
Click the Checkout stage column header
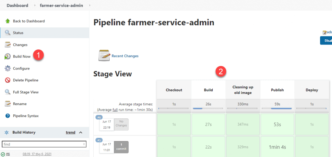[174, 90]
